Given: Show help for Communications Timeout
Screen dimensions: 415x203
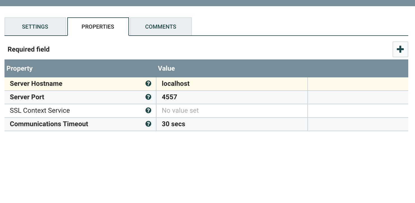Looking at the screenshot, I should click(x=148, y=124).
